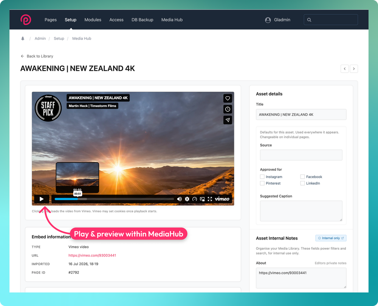
Task: Enter fullscreen mode
Action: (x=210, y=199)
